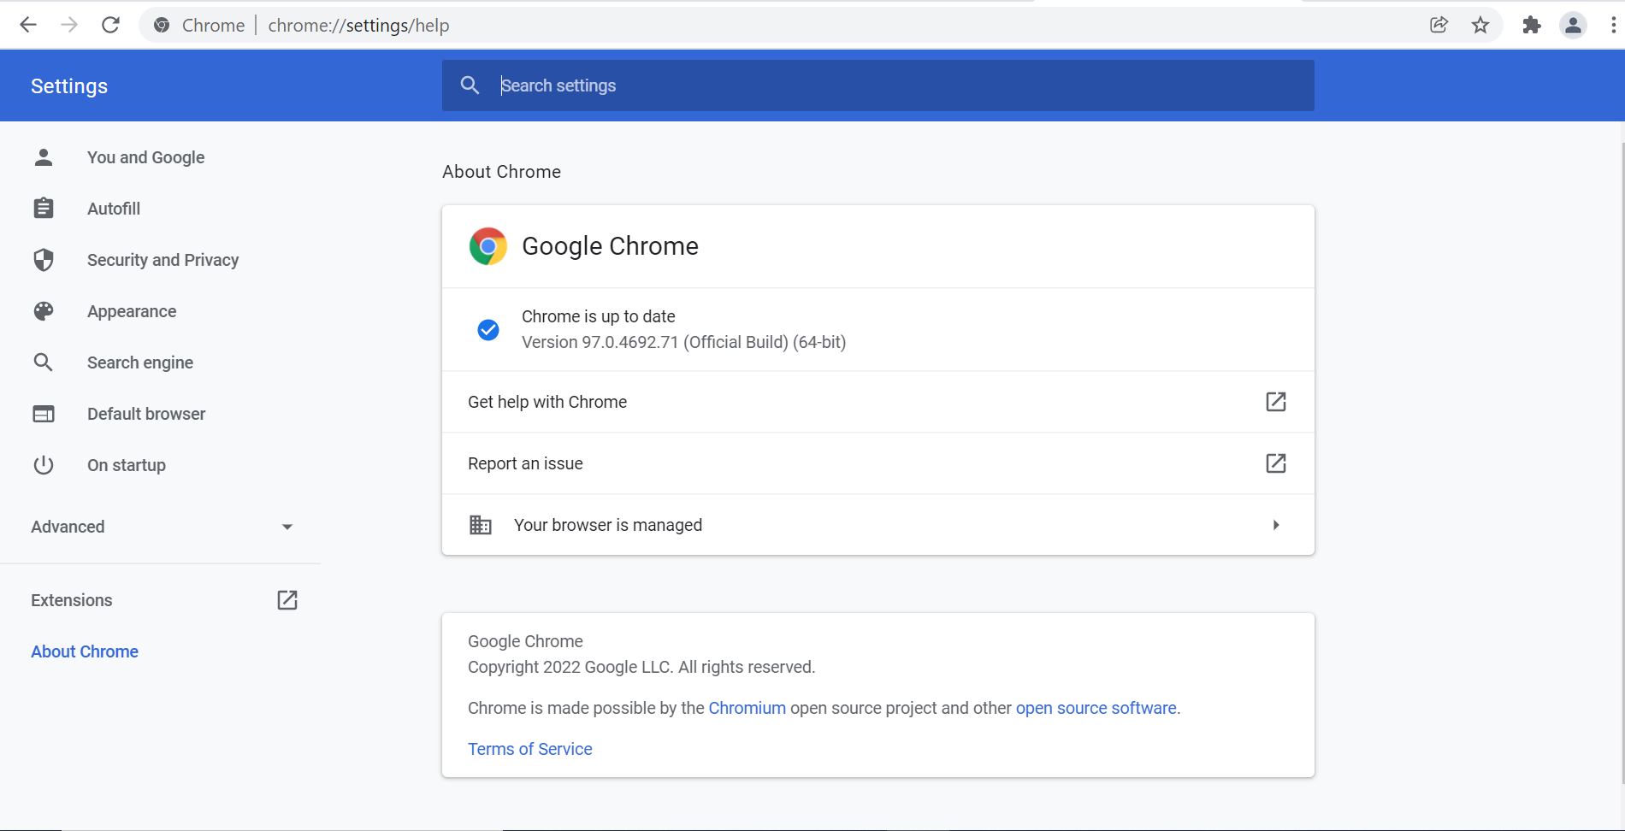1625x831 pixels.
Task: Focus the Search settings field
Action: [898, 85]
